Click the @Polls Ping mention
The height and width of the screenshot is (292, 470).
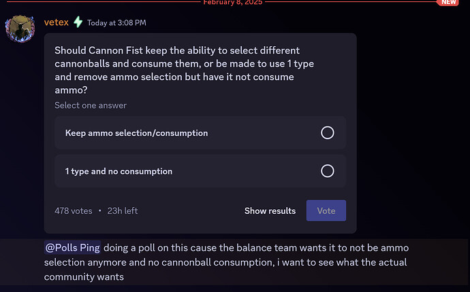coord(73,248)
